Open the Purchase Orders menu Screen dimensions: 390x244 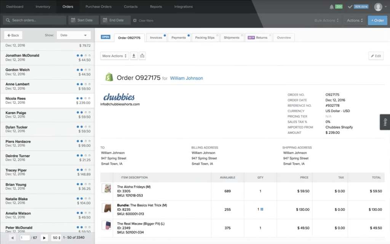pyautogui.click(x=99, y=7)
